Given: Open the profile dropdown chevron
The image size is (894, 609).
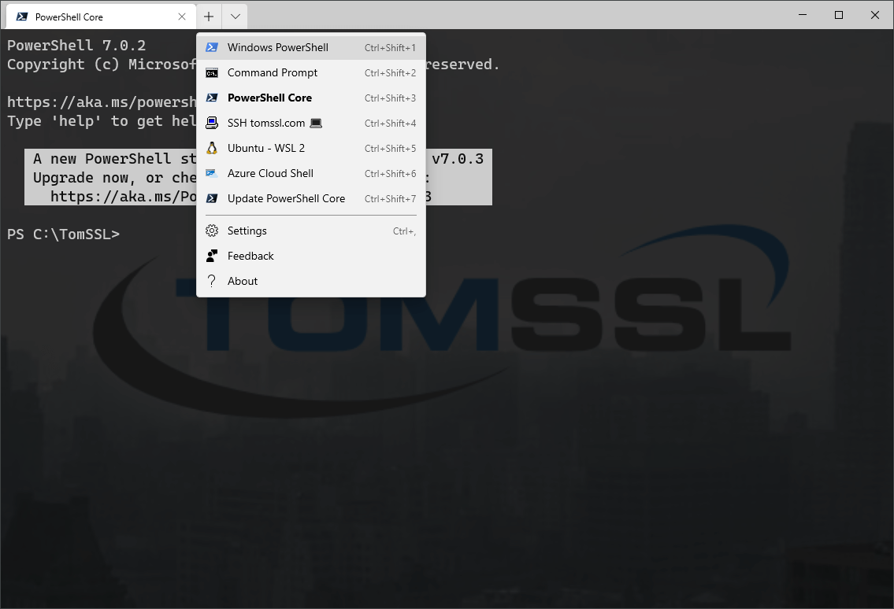Looking at the screenshot, I should (x=234, y=15).
